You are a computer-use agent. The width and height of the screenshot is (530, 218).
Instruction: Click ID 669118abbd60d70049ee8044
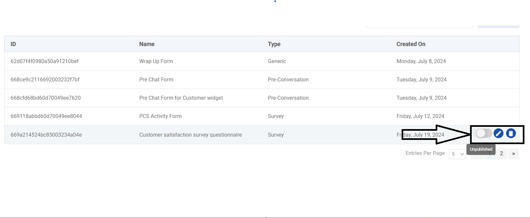coord(46,116)
